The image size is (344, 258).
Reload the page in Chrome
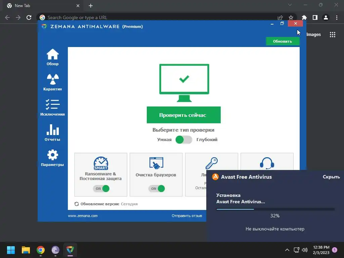tap(29, 17)
